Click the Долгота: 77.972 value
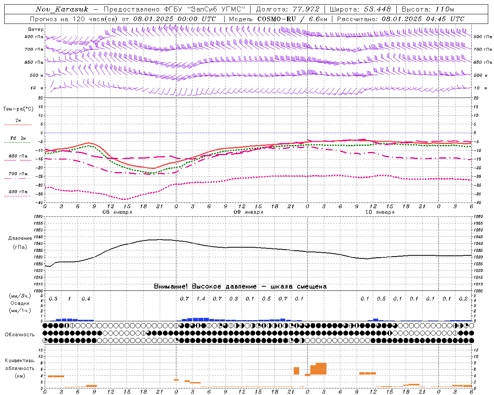Screen dimensions: 494x395 (288, 9)
